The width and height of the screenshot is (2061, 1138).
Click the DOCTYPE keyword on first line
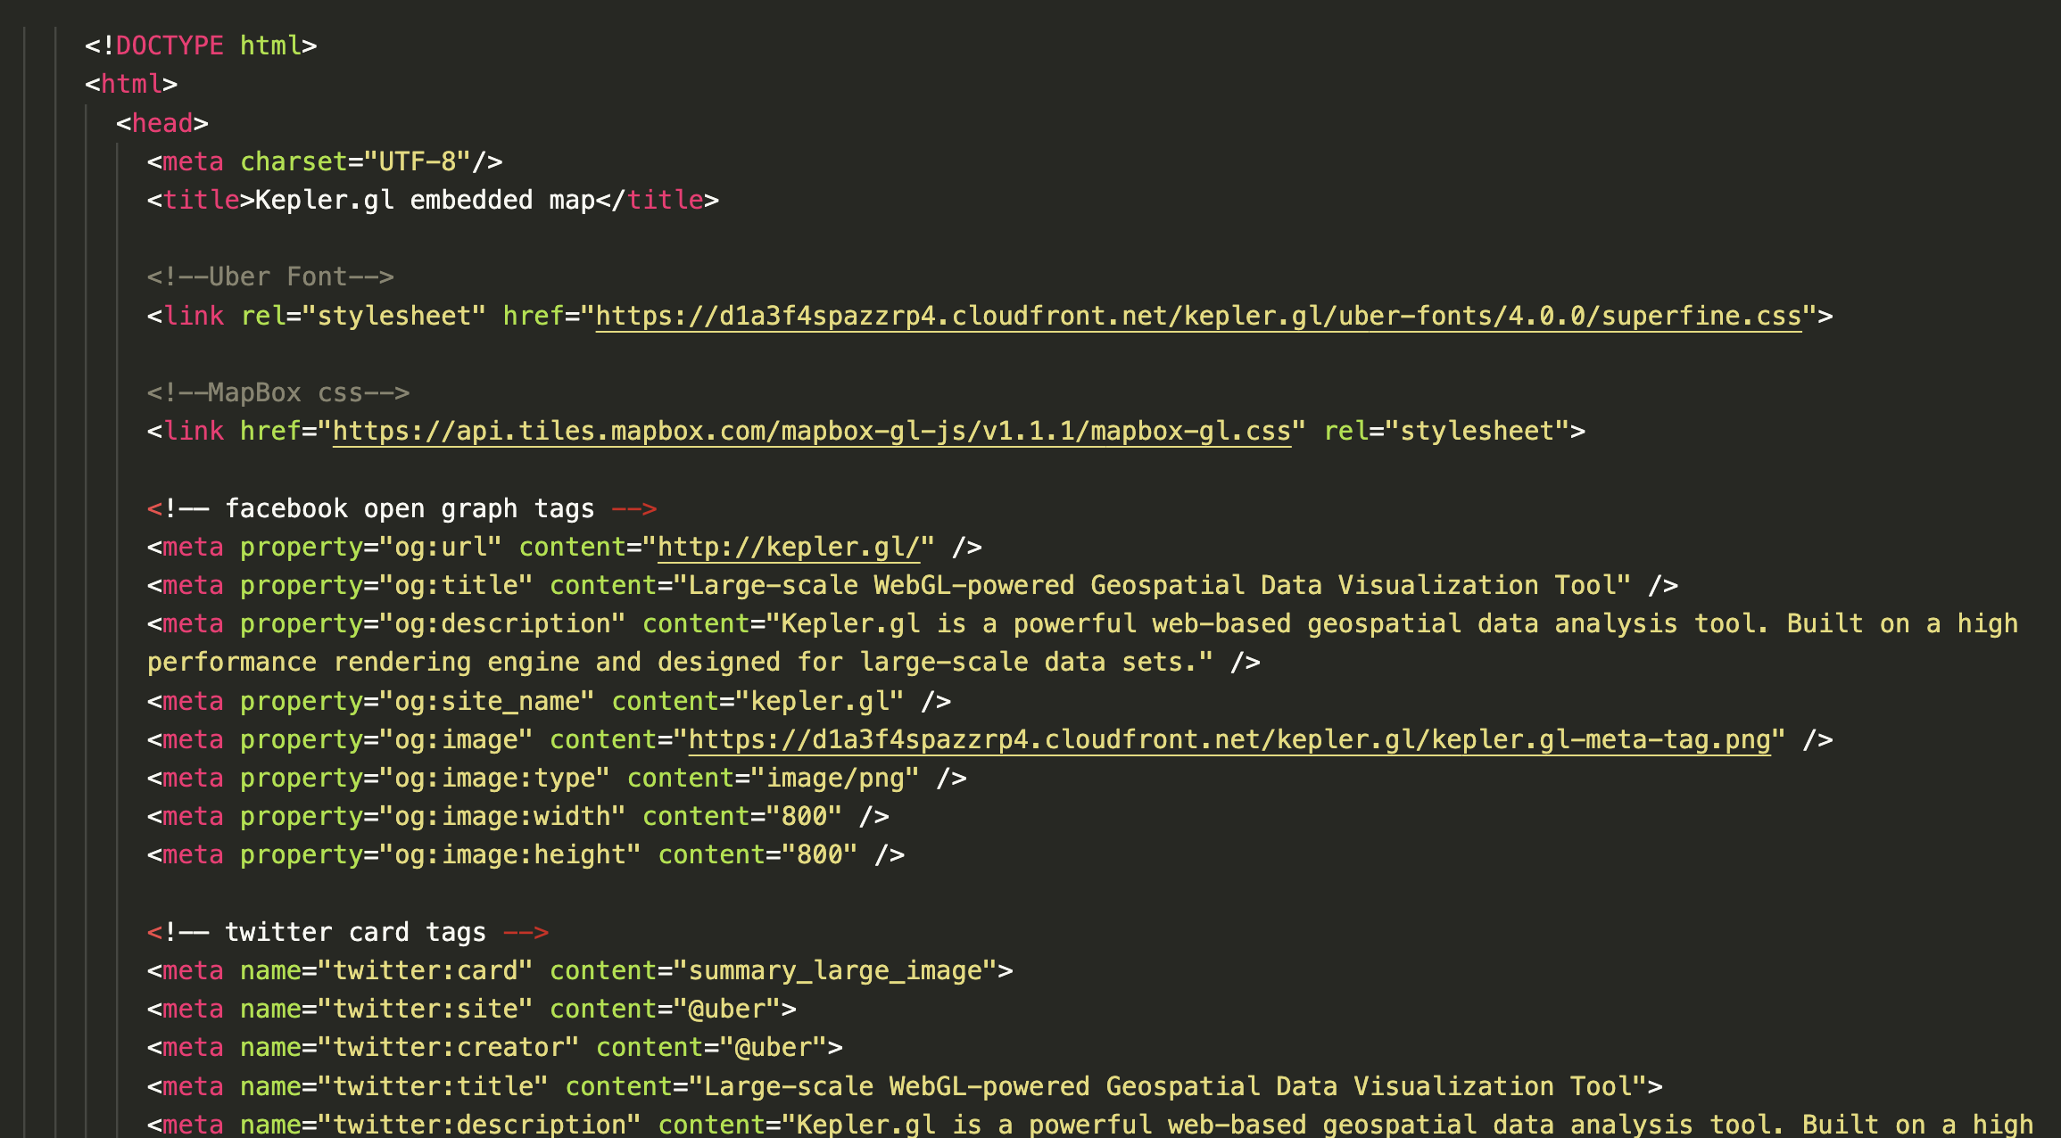[x=170, y=46]
